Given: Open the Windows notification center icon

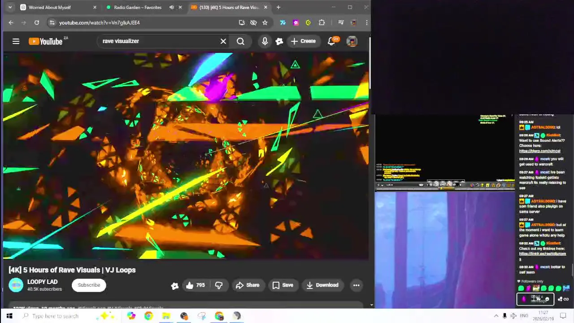Looking at the screenshot, I should [563, 316].
